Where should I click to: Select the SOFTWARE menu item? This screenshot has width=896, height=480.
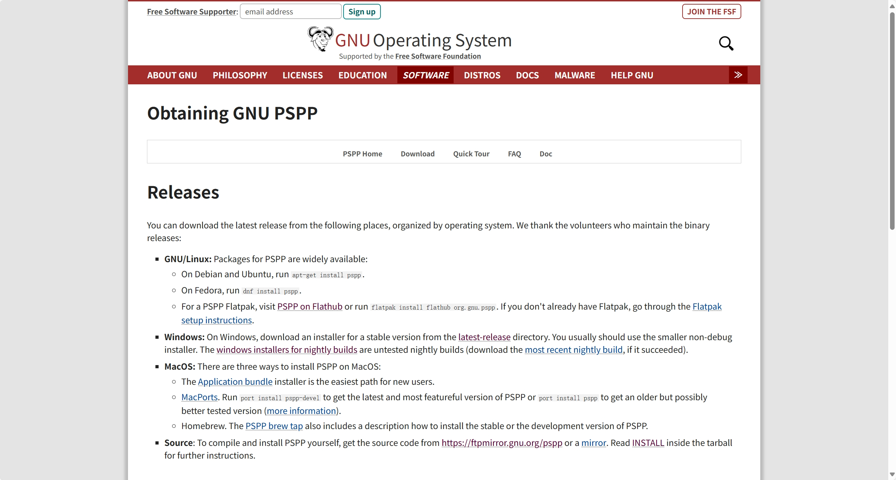click(x=425, y=75)
